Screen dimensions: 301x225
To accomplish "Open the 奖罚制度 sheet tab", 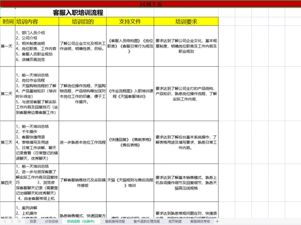I will pyautogui.click(x=175, y=221).
